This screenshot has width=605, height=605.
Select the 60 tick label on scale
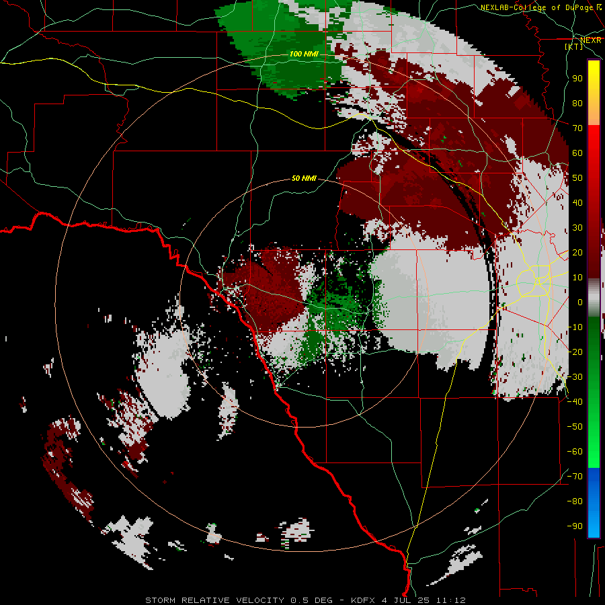[x=577, y=153]
